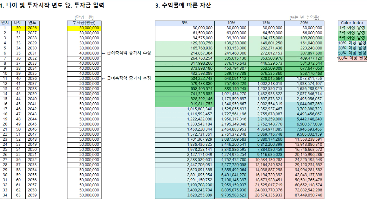Select the cell showing 1,073,811,756
Viewport: 367px width, 199px height.
304,79
